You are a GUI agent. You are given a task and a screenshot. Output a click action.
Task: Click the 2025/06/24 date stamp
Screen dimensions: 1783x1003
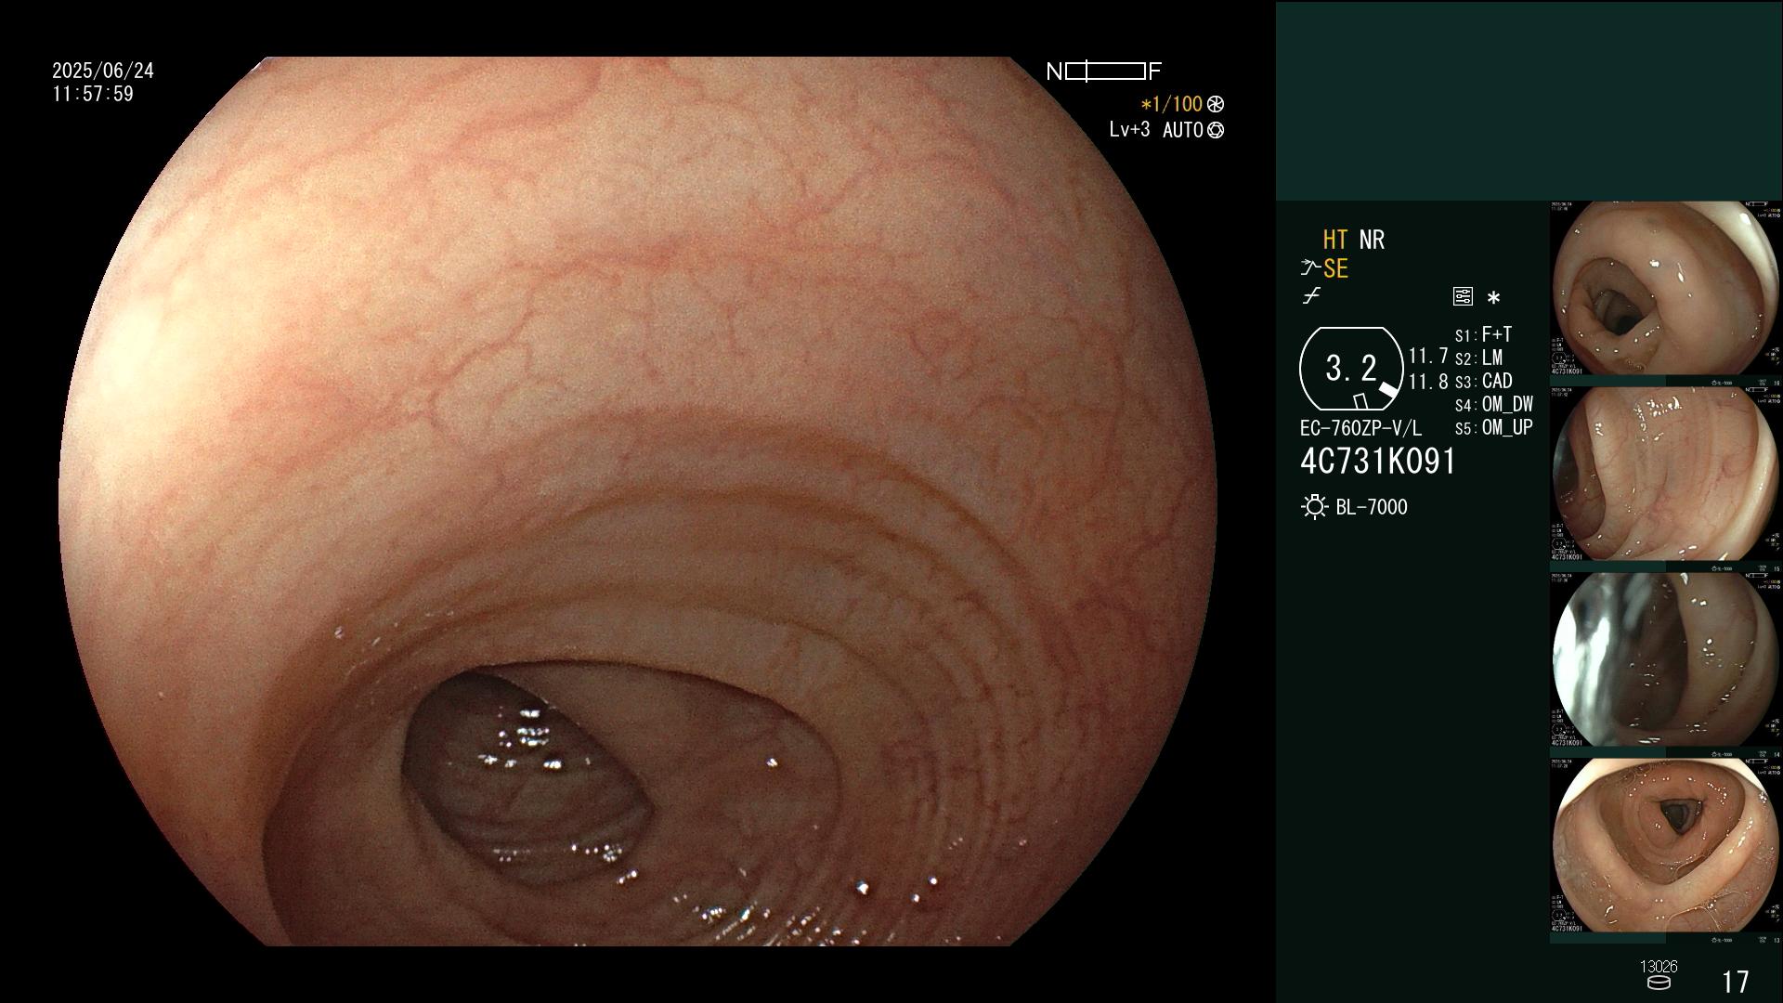(103, 71)
